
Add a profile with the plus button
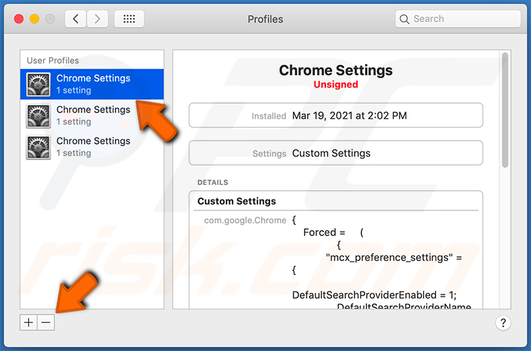[29, 322]
